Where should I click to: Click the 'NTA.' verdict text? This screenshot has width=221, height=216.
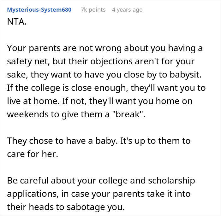coord(16,24)
